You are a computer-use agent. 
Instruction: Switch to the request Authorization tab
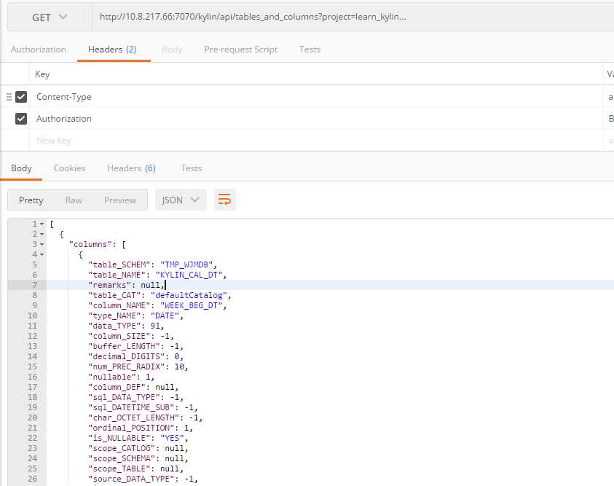coord(39,50)
